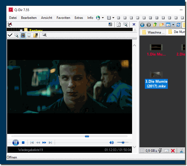This screenshot has width=187, height=166.
Task: Stop the video playback
Action: (x=23, y=142)
